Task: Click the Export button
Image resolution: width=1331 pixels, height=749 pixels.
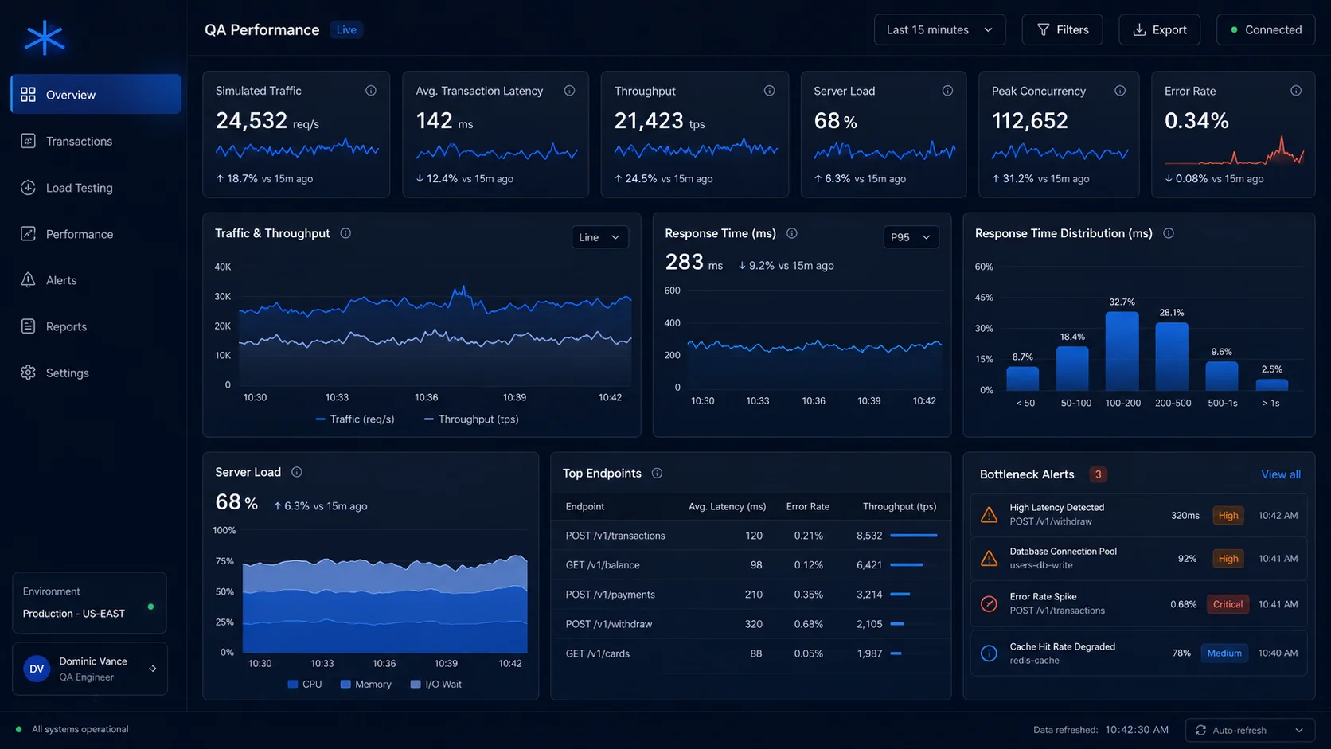Action: tap(1159, 29)
